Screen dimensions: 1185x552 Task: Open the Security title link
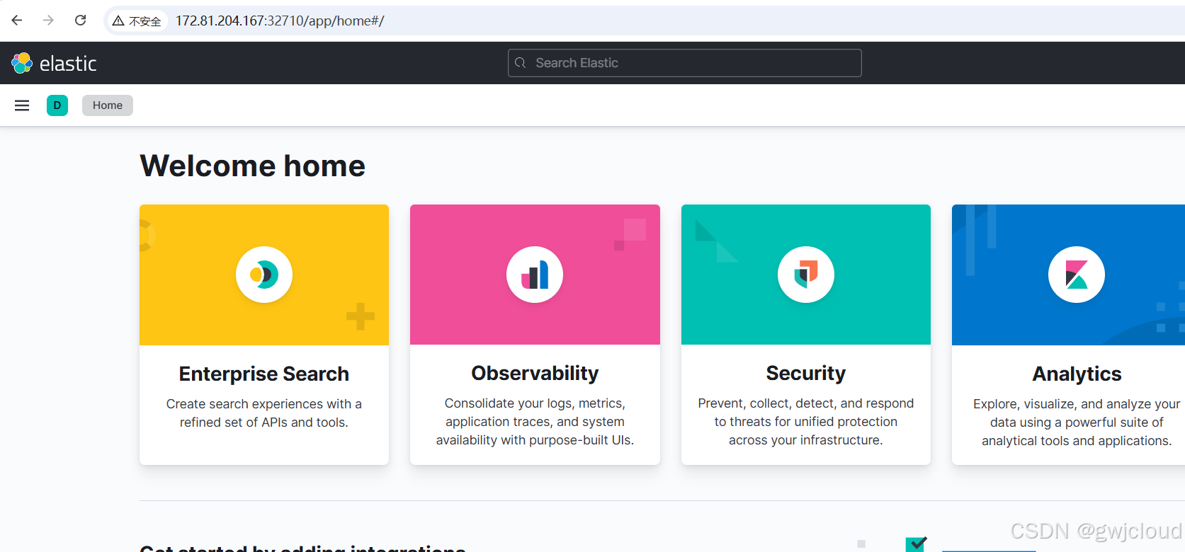point(806,373)
